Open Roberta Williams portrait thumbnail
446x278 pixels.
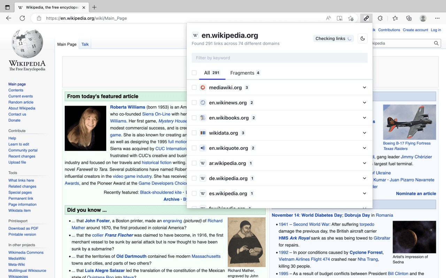pos(85,128)
